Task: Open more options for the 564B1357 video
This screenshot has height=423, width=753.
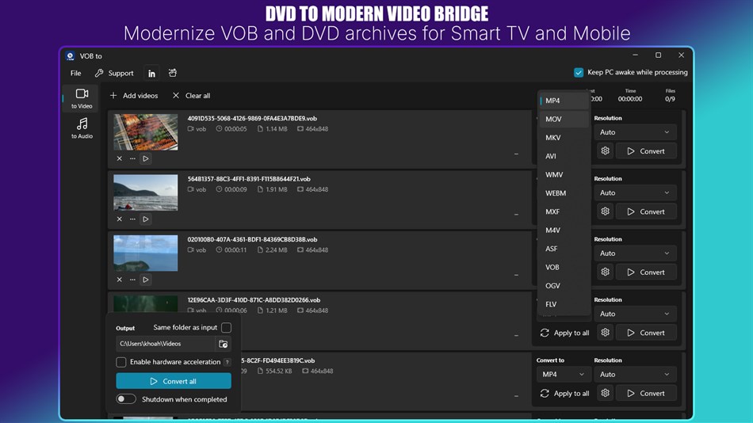Action: pyautogui.click(x=132, y=219)
